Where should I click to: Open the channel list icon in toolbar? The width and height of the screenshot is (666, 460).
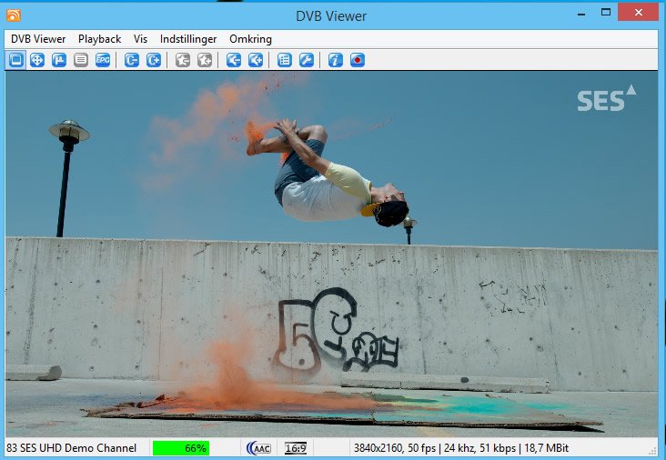(285, 60)
